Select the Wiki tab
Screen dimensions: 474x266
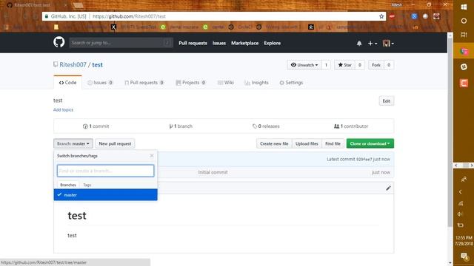tap(226, 82)
